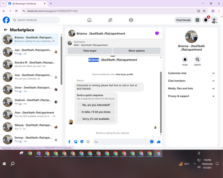Screen dimensions: 223x178
Task: Send quick response 'Yes, are you interested?'
Action: point(96,105)
